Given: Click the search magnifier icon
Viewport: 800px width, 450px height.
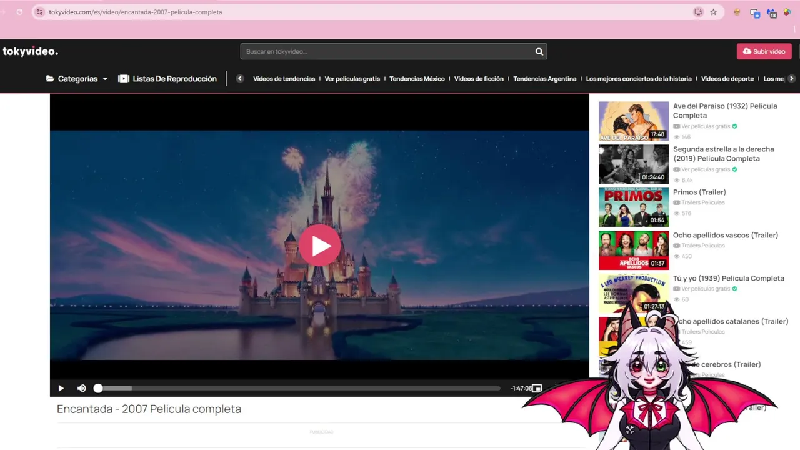Looking at the screenshot, I should point(539,52).
